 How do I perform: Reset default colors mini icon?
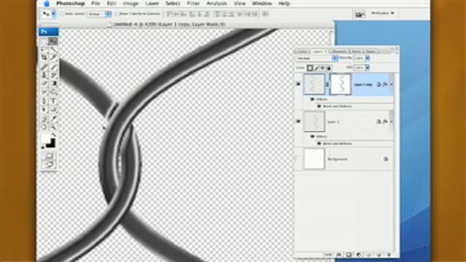(x=42, y=147)
